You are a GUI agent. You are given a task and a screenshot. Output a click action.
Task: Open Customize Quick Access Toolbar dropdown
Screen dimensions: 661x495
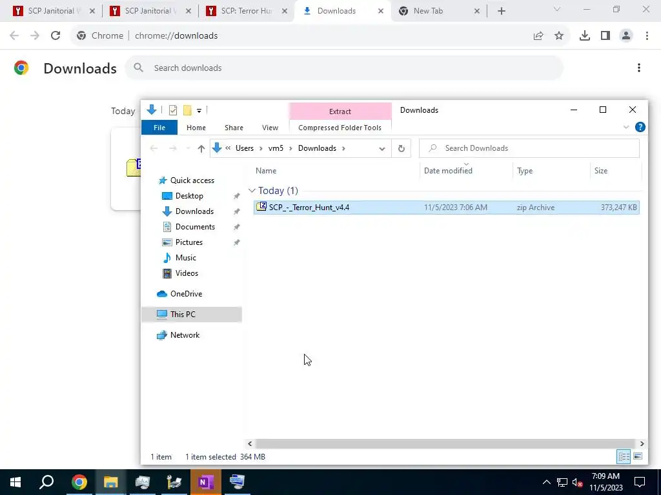tap(199, 111)
